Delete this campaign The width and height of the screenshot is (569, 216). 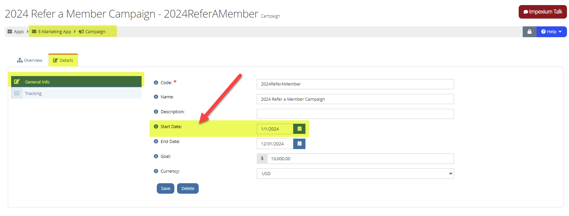[188, 188]
